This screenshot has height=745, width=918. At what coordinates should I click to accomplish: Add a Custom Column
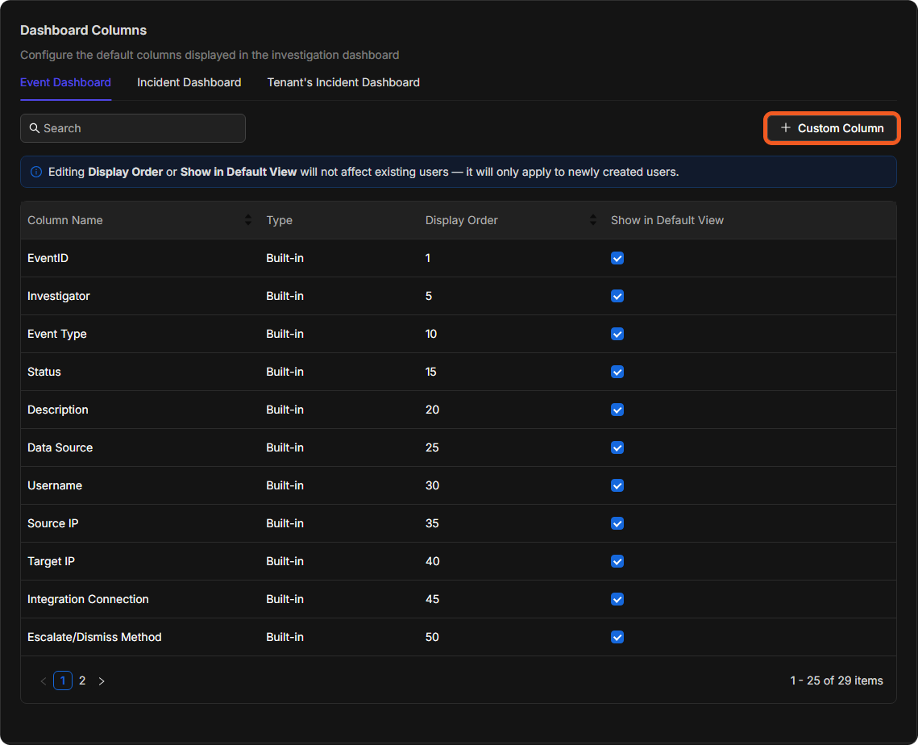(x=832, y=128)
